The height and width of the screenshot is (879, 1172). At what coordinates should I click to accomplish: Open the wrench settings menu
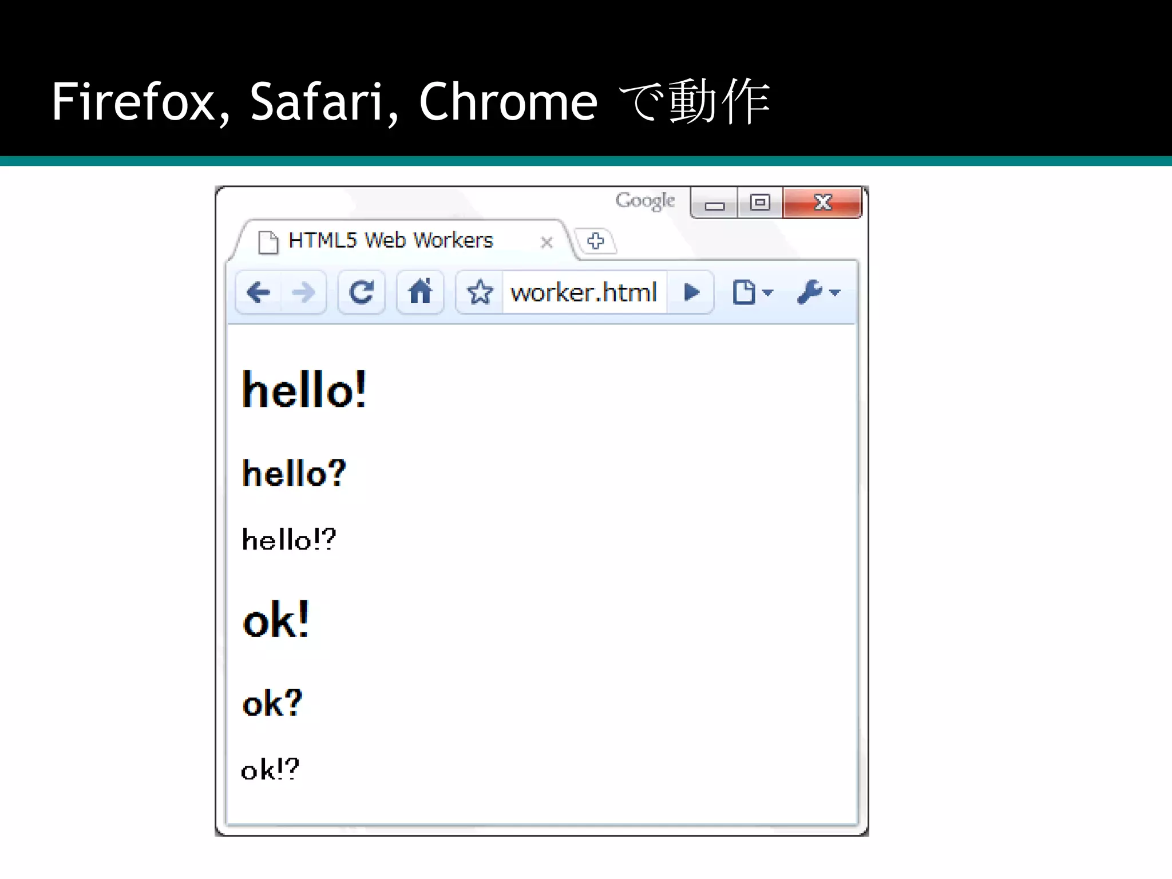click(818, 292)
